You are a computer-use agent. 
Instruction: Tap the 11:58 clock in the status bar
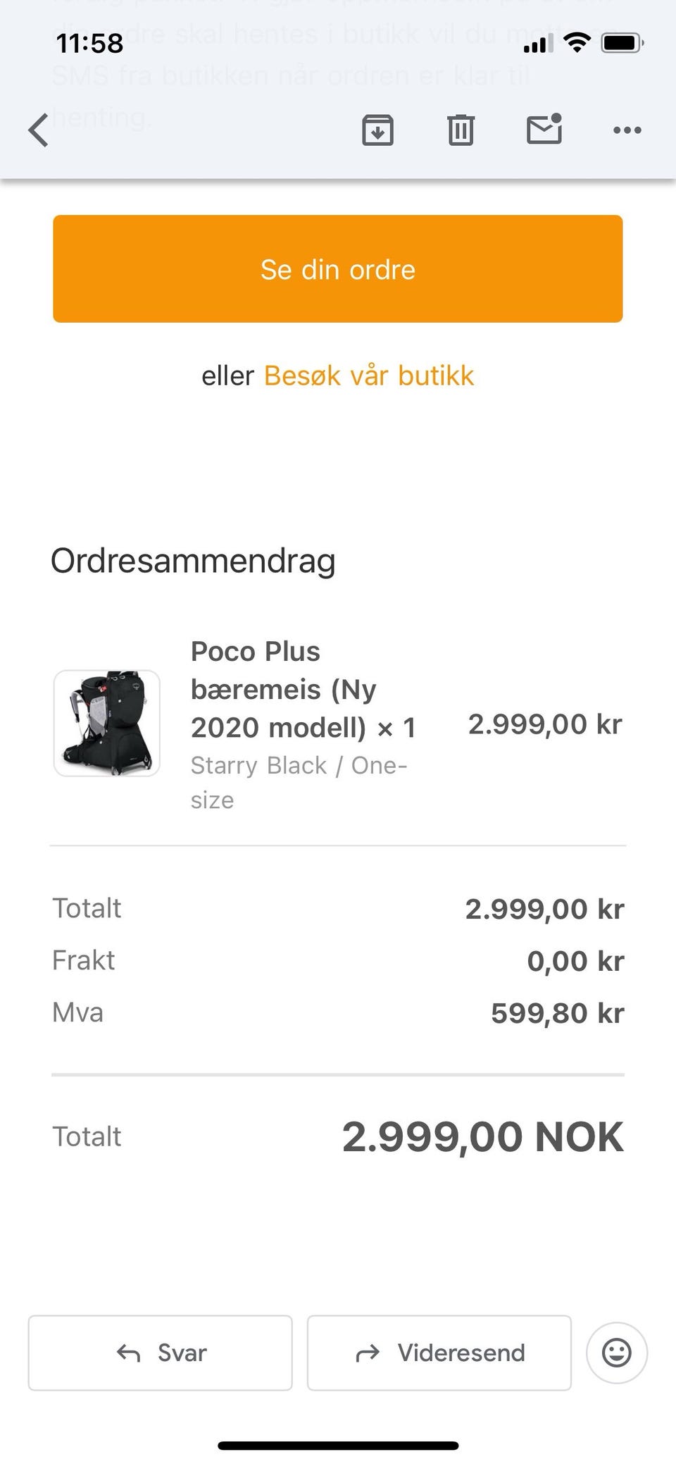89,44
